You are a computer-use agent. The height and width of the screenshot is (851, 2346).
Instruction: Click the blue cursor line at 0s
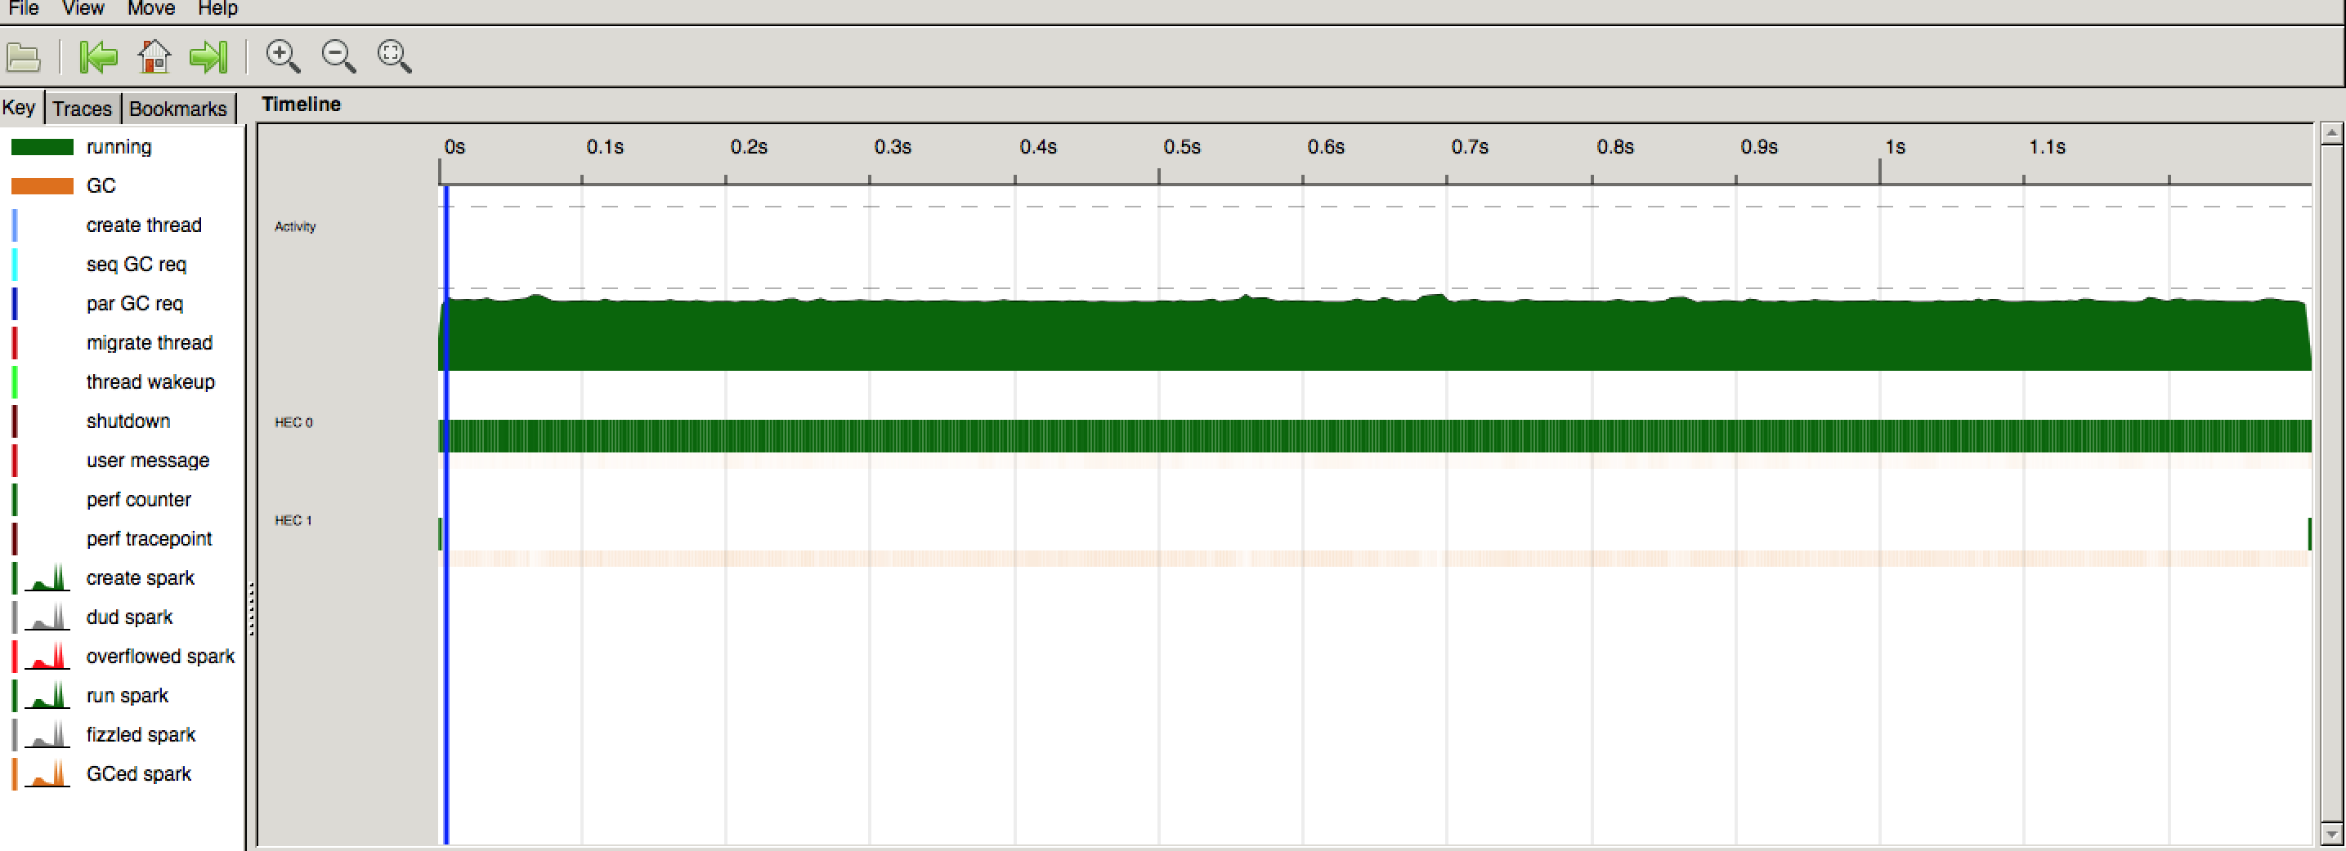(446, 515)
